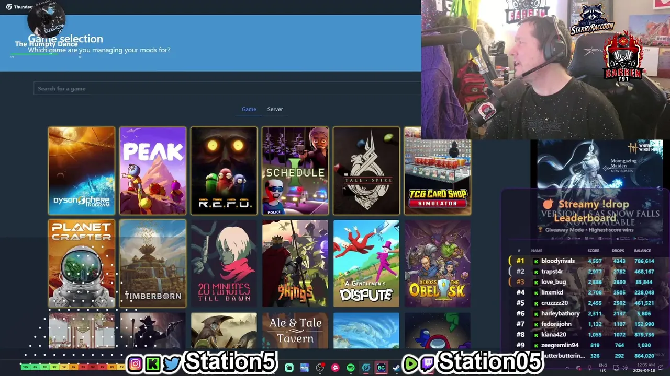Open the volume speaker tray icon
This screenshot has width=670, height=376.
tap(624, 368)
